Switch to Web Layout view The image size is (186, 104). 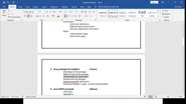point(156,97)
